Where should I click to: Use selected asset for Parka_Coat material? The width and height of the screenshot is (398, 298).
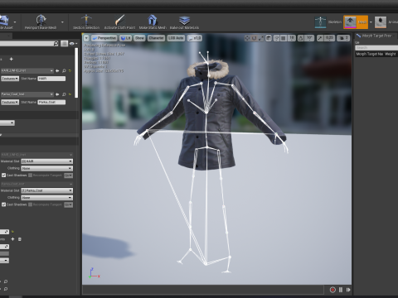click(x=57, y=94)
